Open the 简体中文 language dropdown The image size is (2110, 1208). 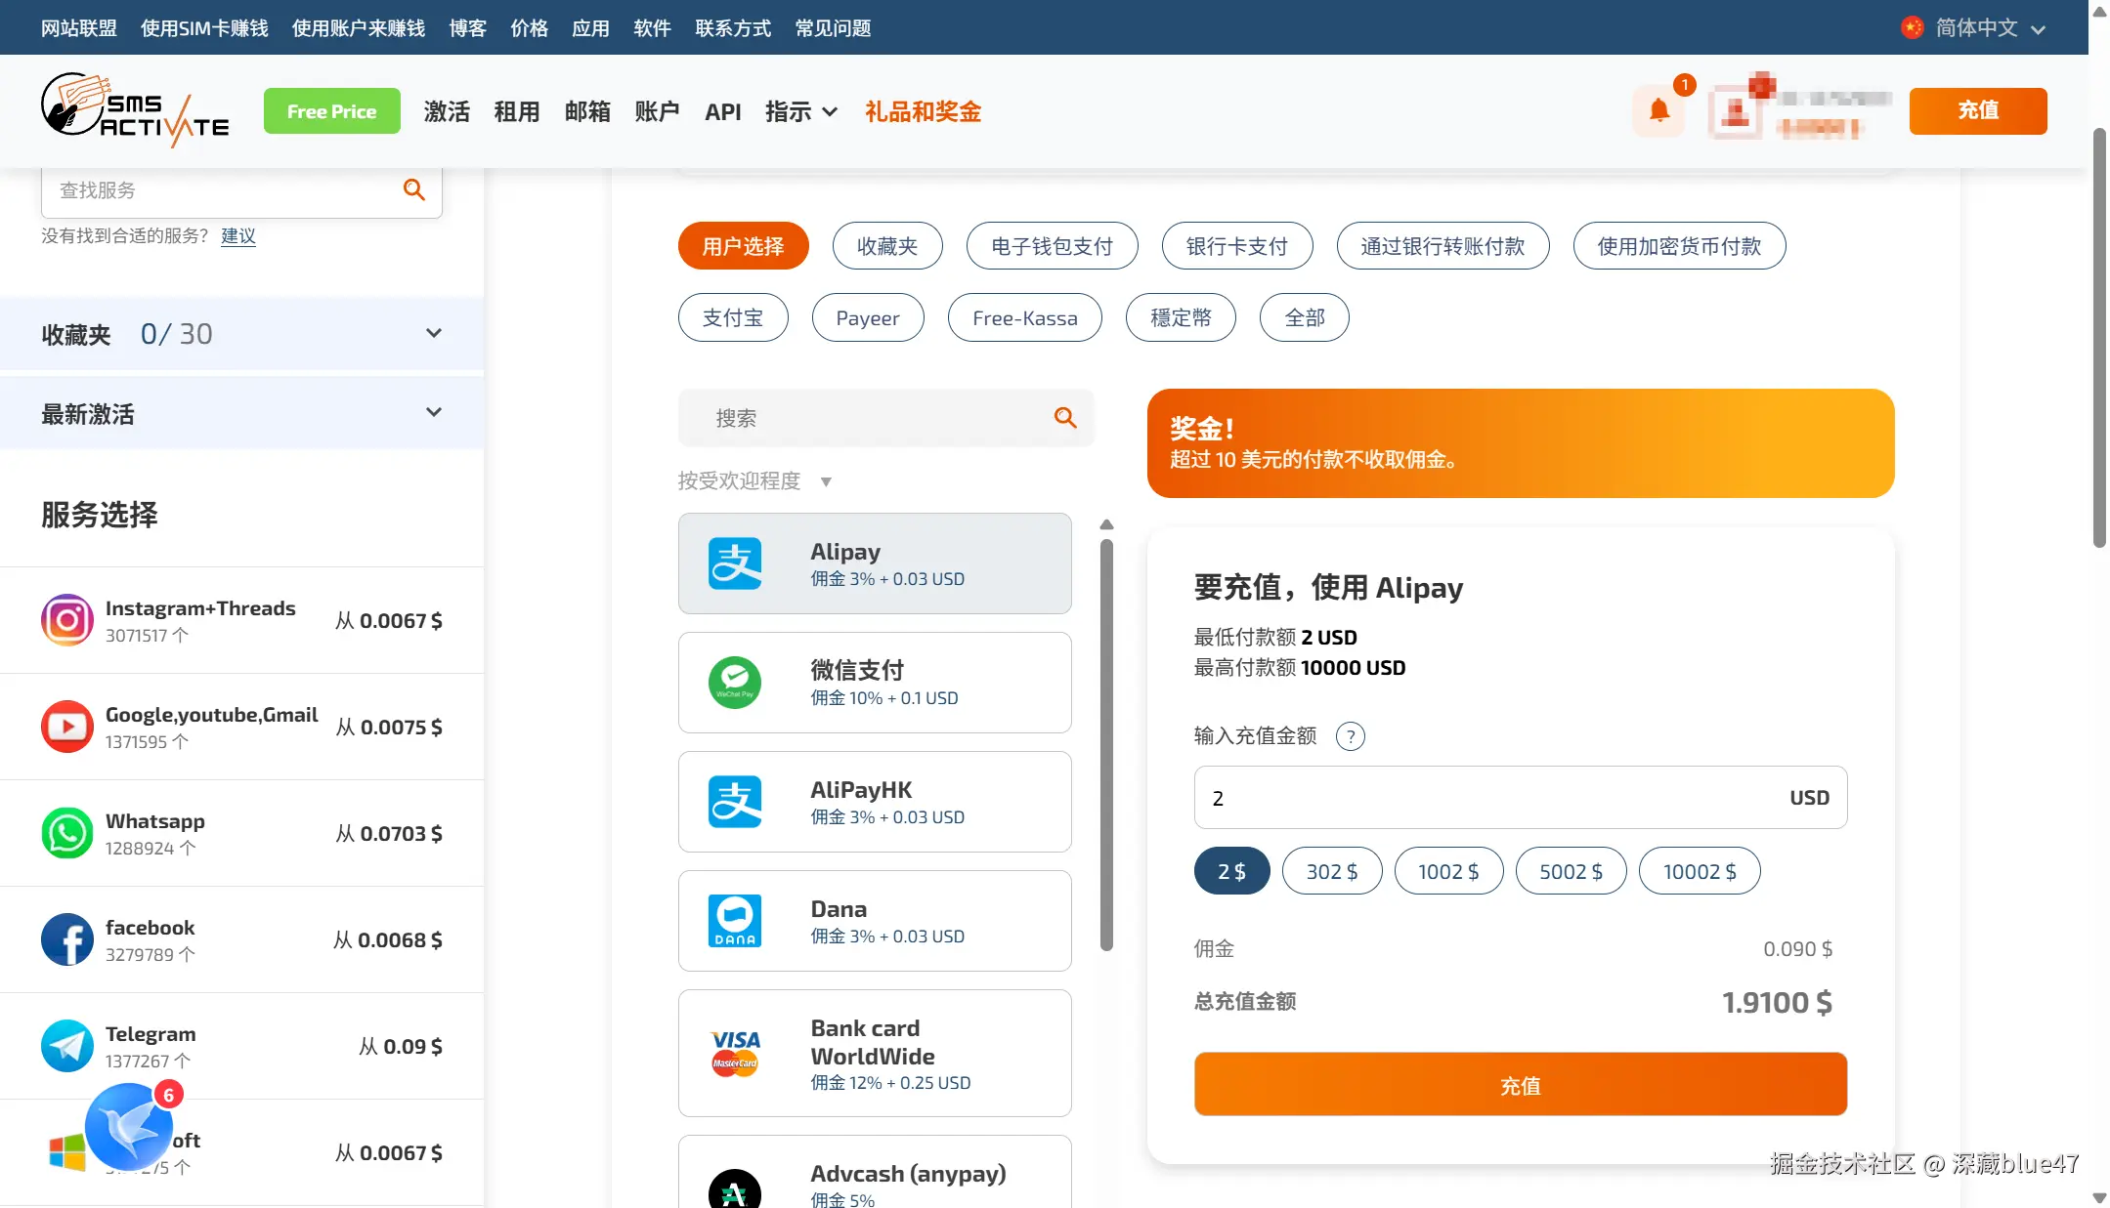click(1975, 27)
